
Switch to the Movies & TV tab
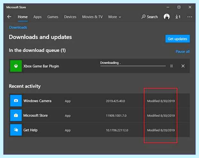92,17
